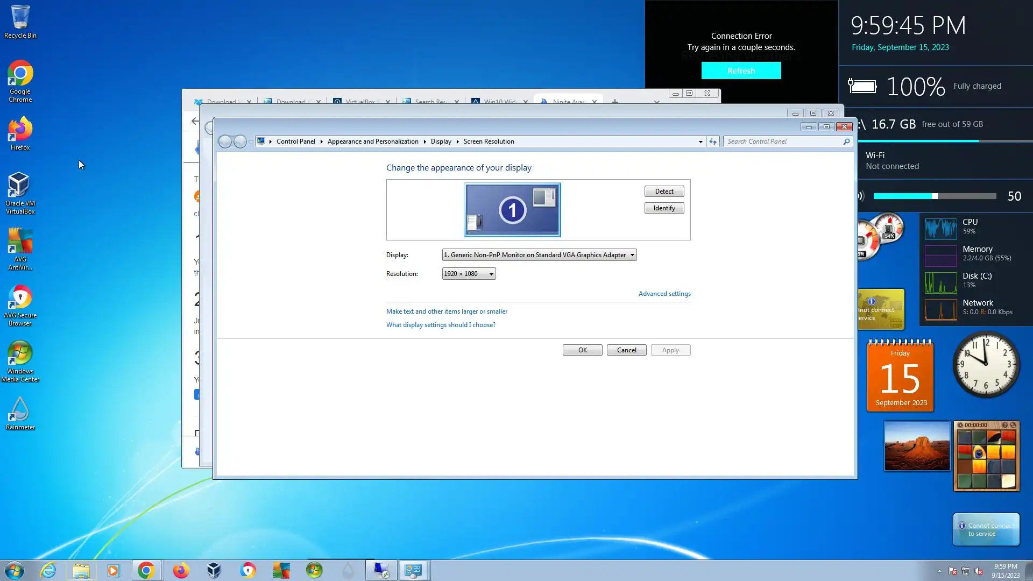Image resolution: width=1033 pixels, height=581 pixels.
Task: Go to Appearance and Personalization breadcrumb
Action: click(x=372, y=141)
